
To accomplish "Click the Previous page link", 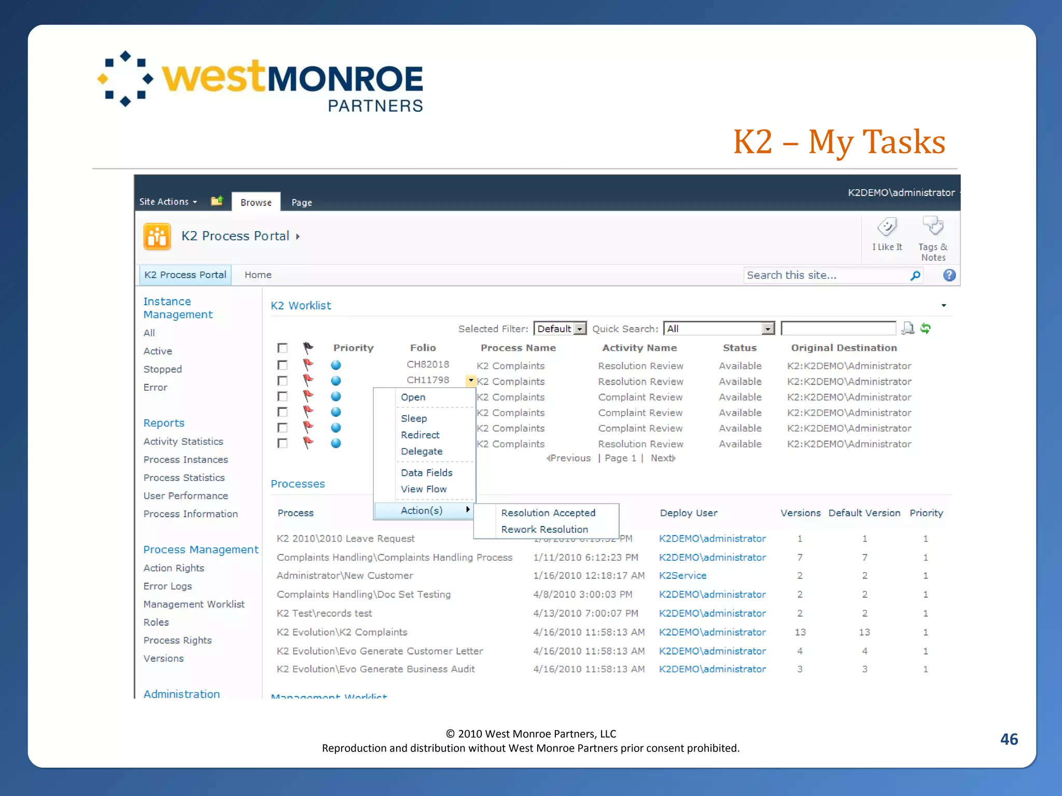I will 568,458.
